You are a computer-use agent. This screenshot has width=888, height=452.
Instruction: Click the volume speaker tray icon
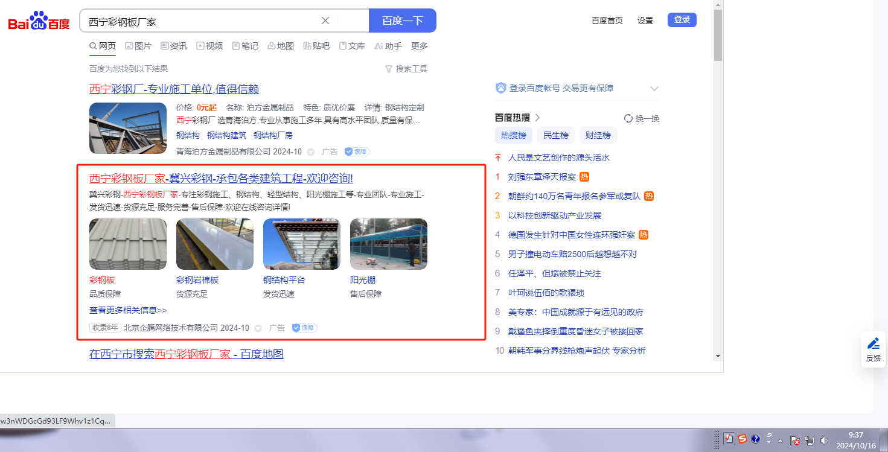[x=824, y=440]
